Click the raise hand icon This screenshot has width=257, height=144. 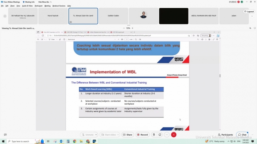pos(154,135)
